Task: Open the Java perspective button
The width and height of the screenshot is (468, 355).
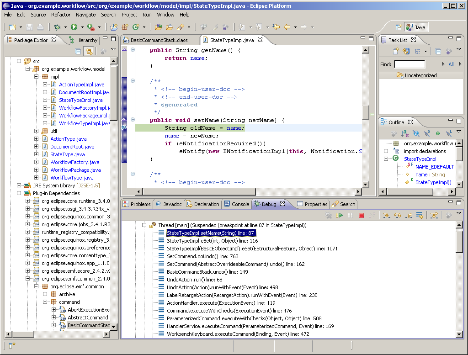Action: click(415, 27)
